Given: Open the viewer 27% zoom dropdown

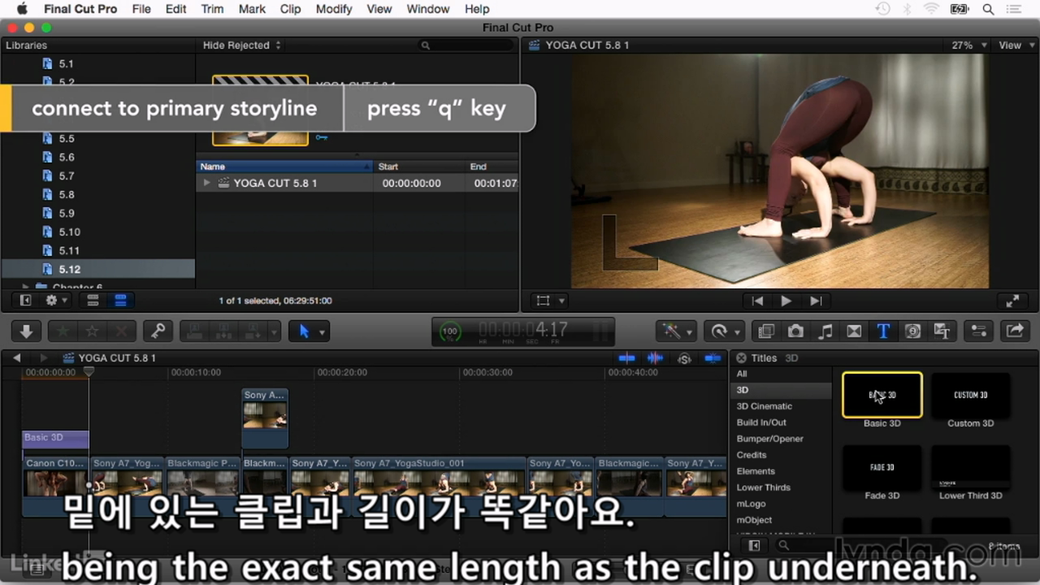Looking at the screenshot, I should [x=969, y=45].
